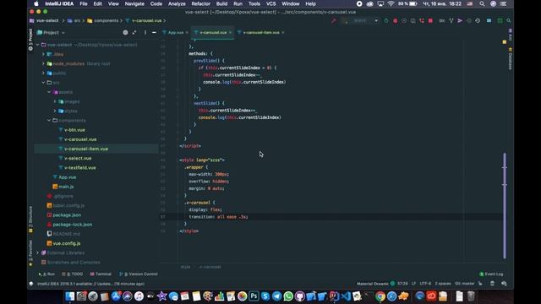This screenshot has height=304, width=541.
Task: Switch to the v-carousel-item.vue editor tab
Action: coord(261,32)
